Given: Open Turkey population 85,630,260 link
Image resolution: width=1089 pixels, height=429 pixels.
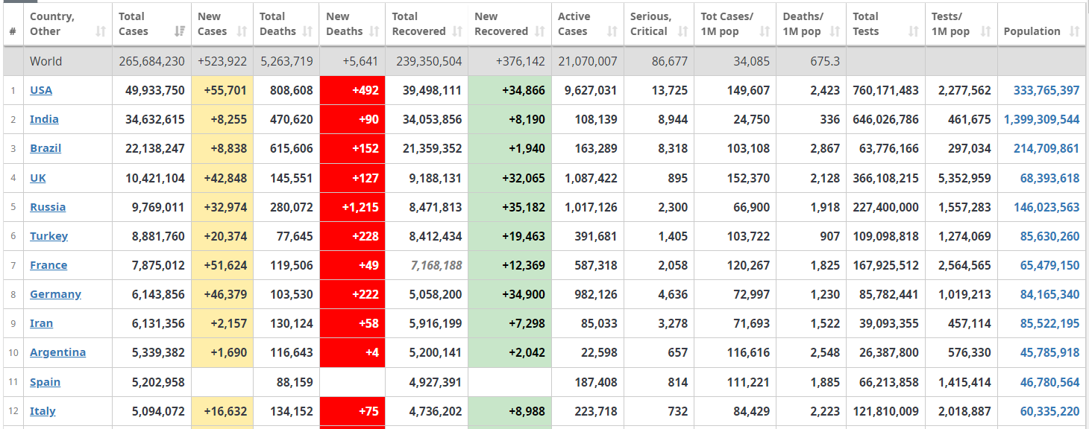Looking at the screenshot, I should point(1050,236).
